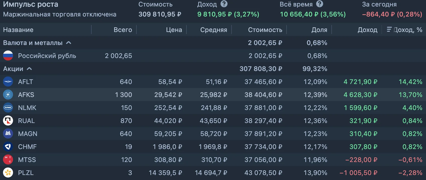This screenshot has height=180, width=426.
Task: Click CHMF price 1 986,0 ₽
Action: (x=167, y=147)
